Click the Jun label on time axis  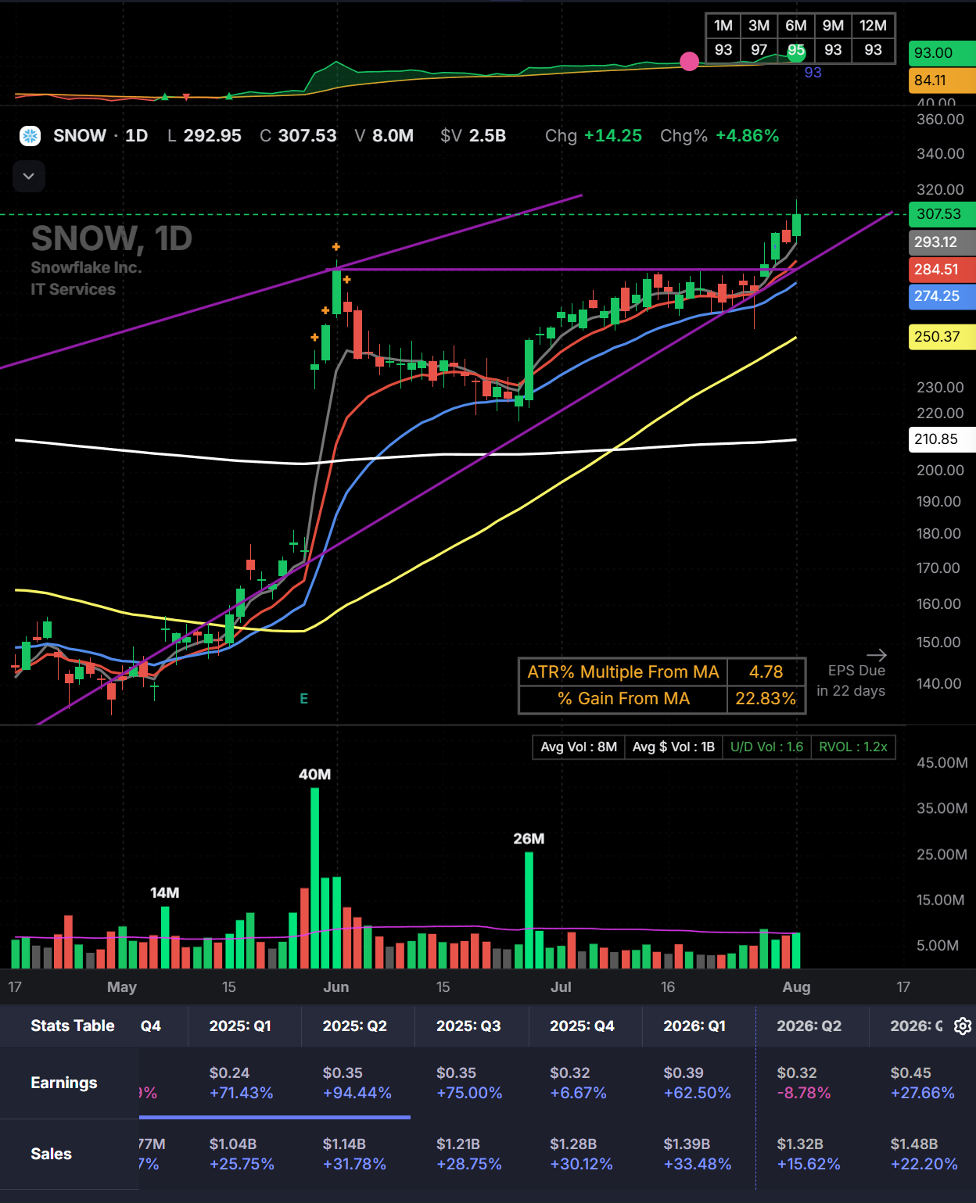(x=336, y=987)
